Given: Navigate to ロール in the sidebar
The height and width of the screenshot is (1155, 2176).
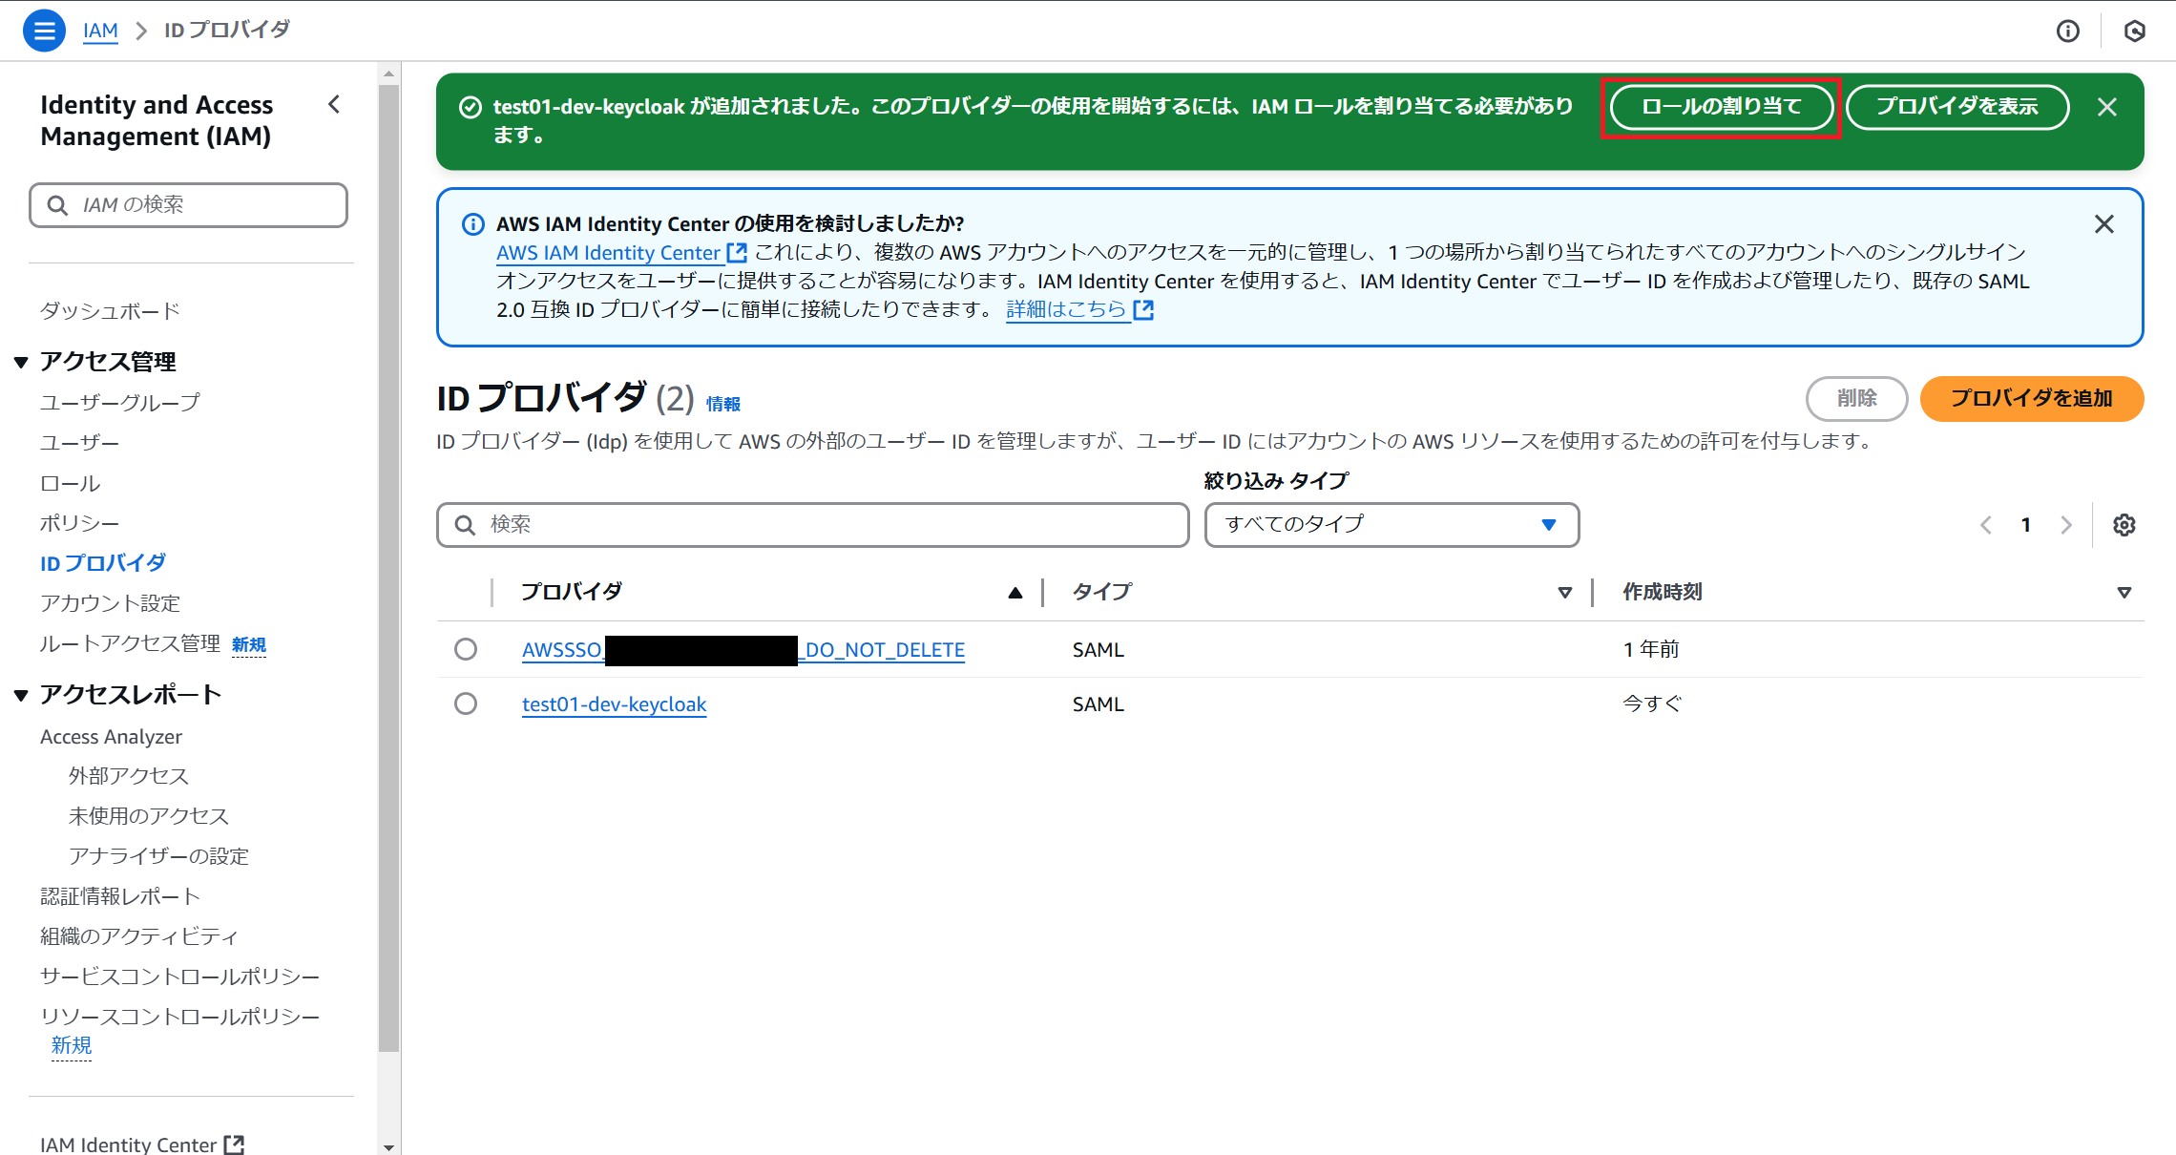Looking at the screenshot, I should coord(69,483).
